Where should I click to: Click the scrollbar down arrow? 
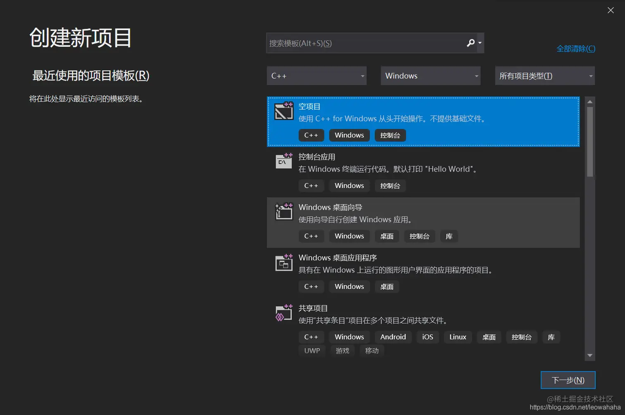(590, 355)
